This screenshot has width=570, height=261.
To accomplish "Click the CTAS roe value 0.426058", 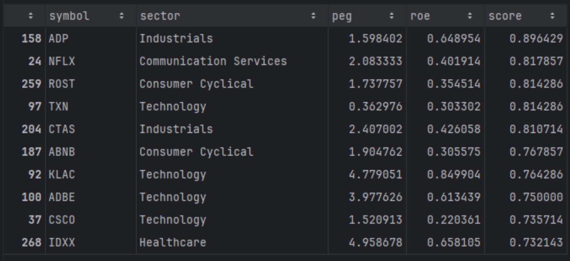I will coord(454,129).
